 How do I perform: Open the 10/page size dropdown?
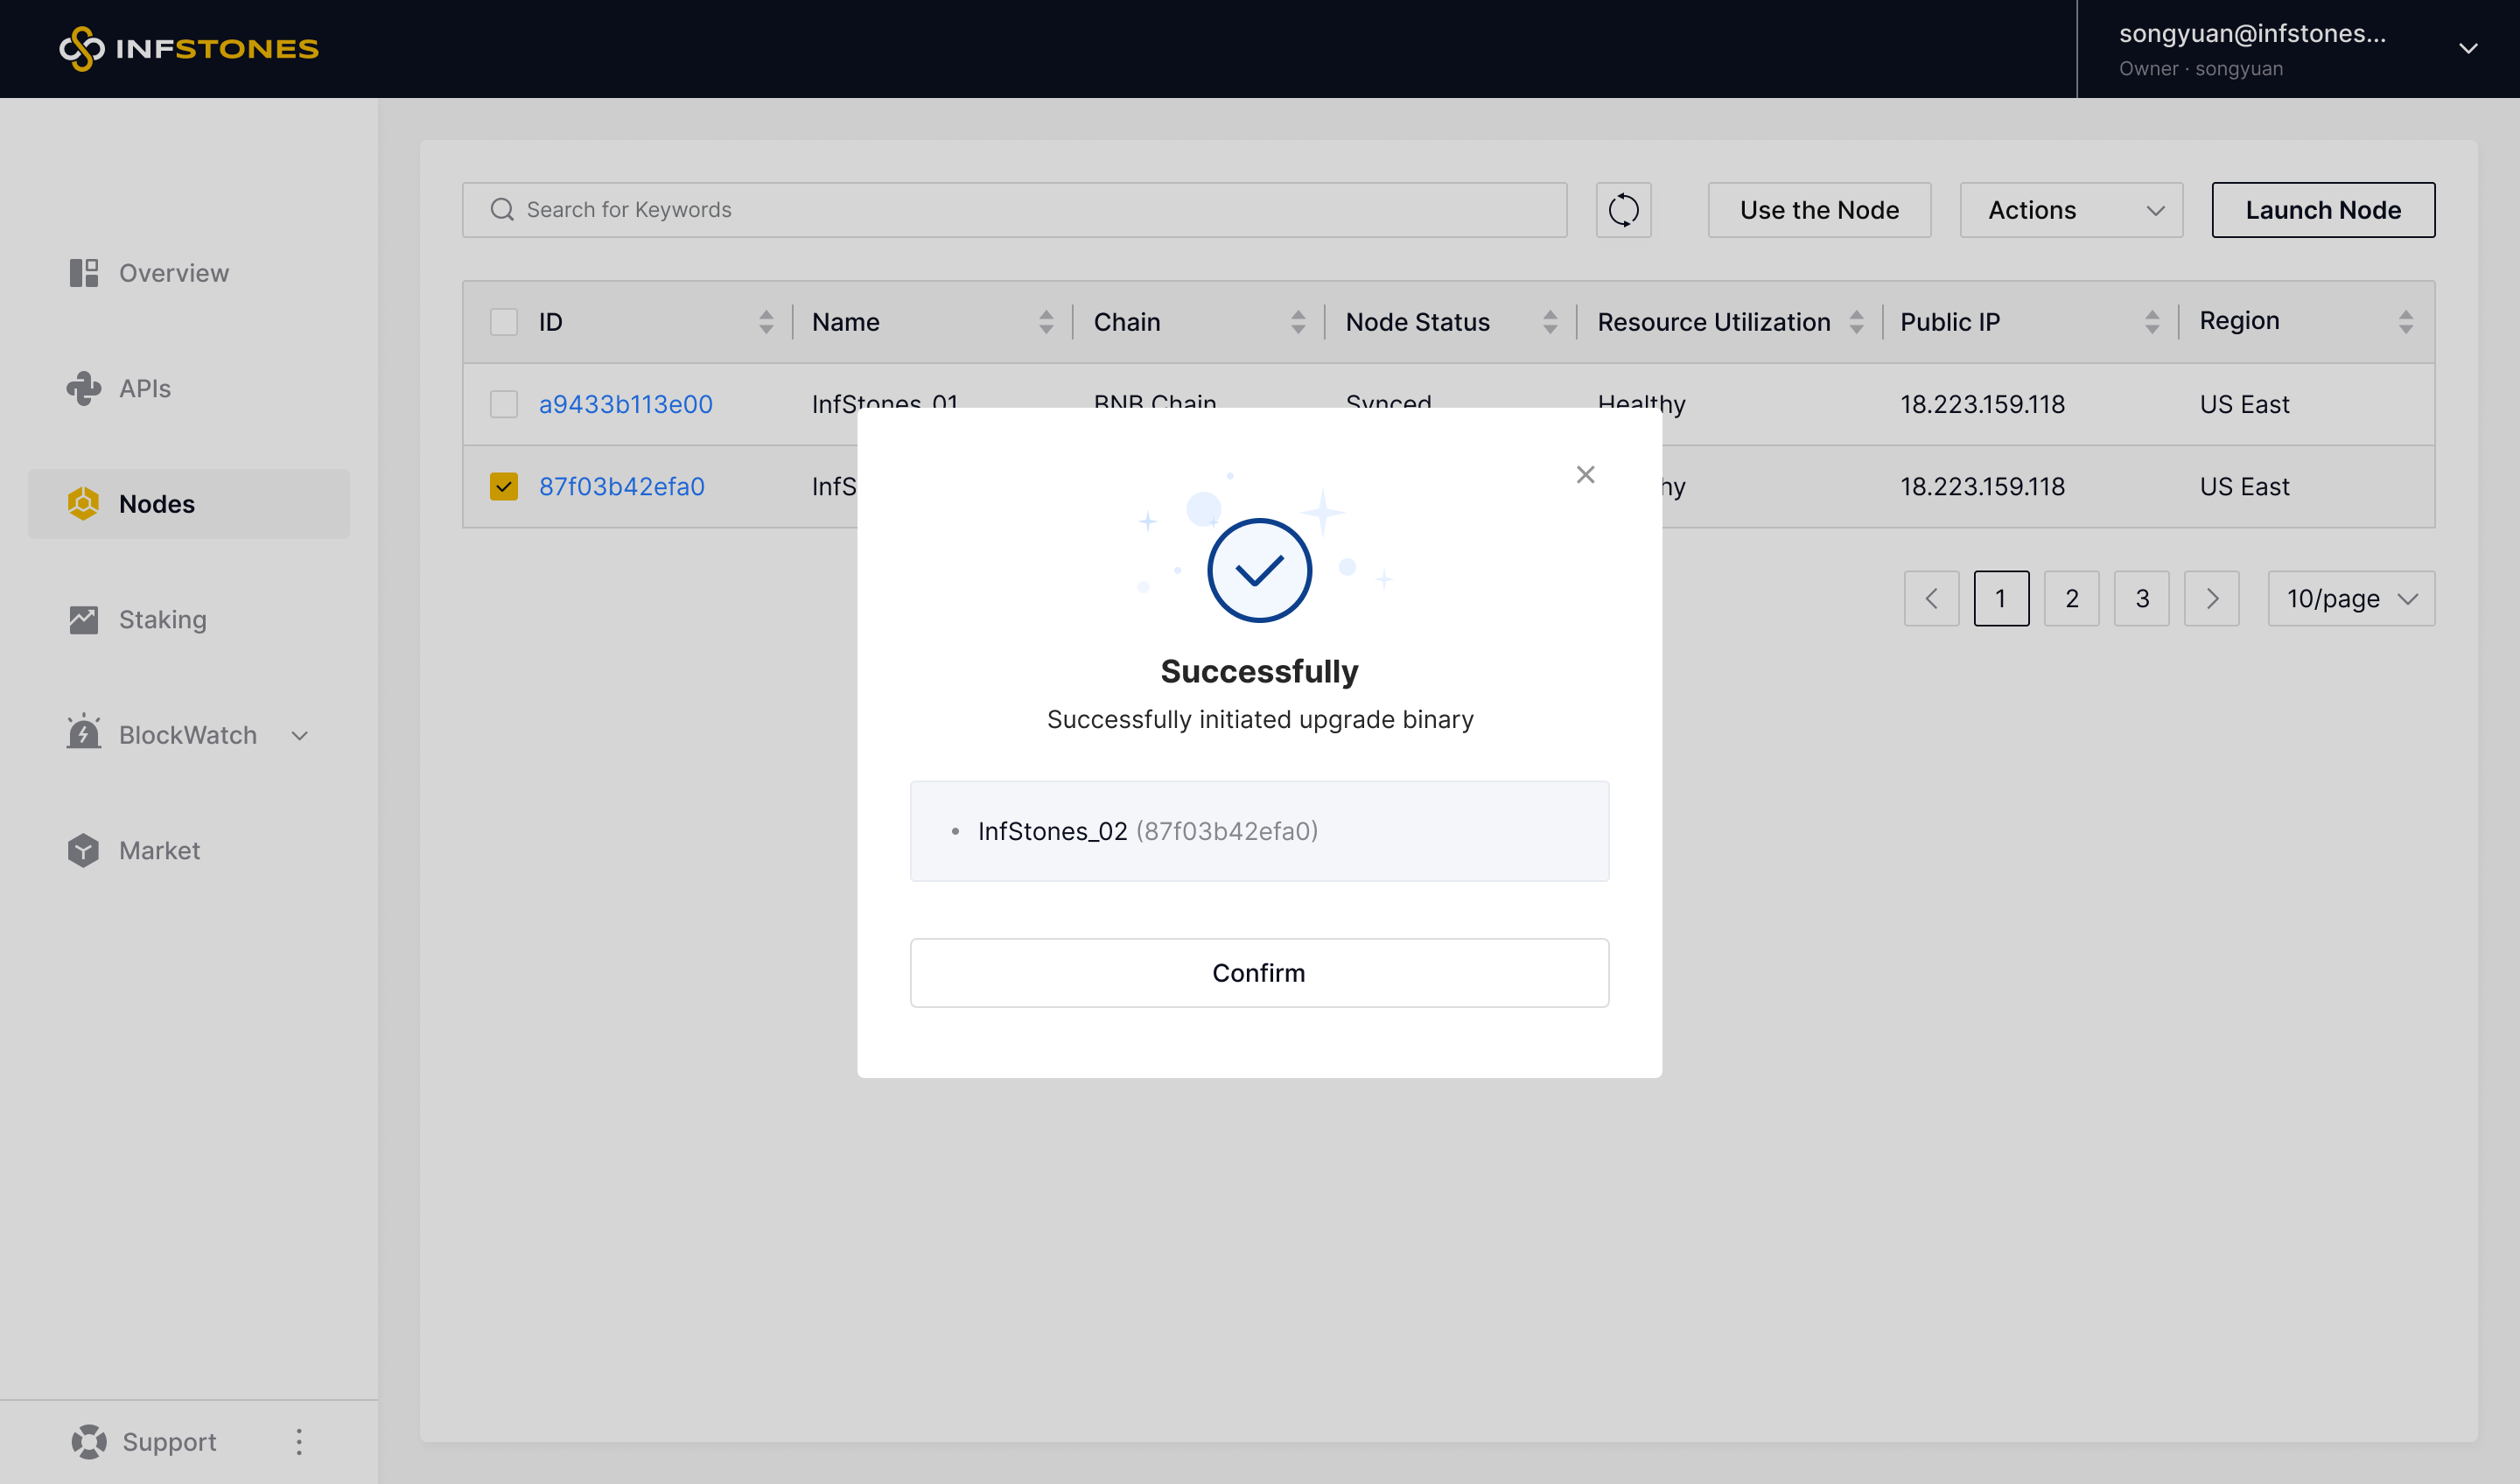(2350, 598)
